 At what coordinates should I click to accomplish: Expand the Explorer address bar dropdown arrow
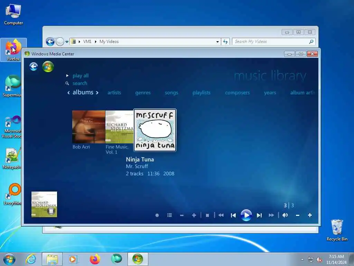pos(217,42)
